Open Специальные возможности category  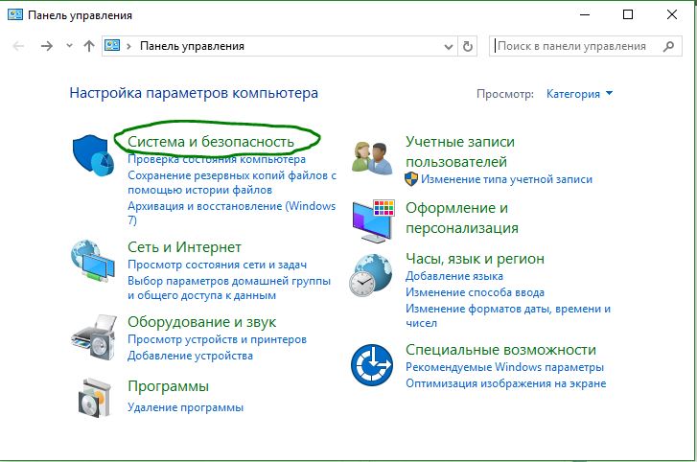pos(500,350)
